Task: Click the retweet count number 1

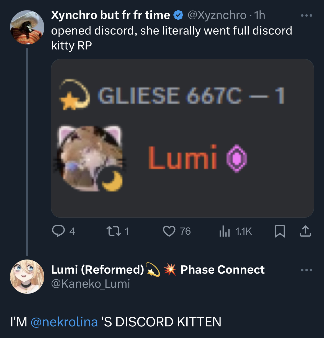Action: (127, 231)
